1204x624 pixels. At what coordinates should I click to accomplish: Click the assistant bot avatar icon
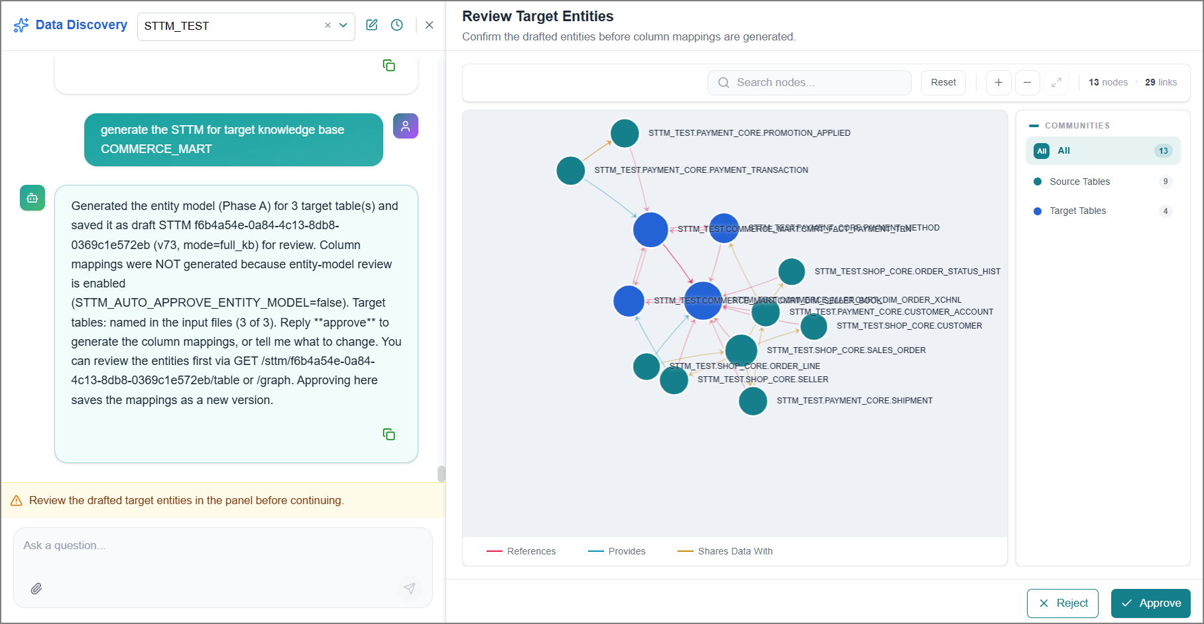point(32,197)
